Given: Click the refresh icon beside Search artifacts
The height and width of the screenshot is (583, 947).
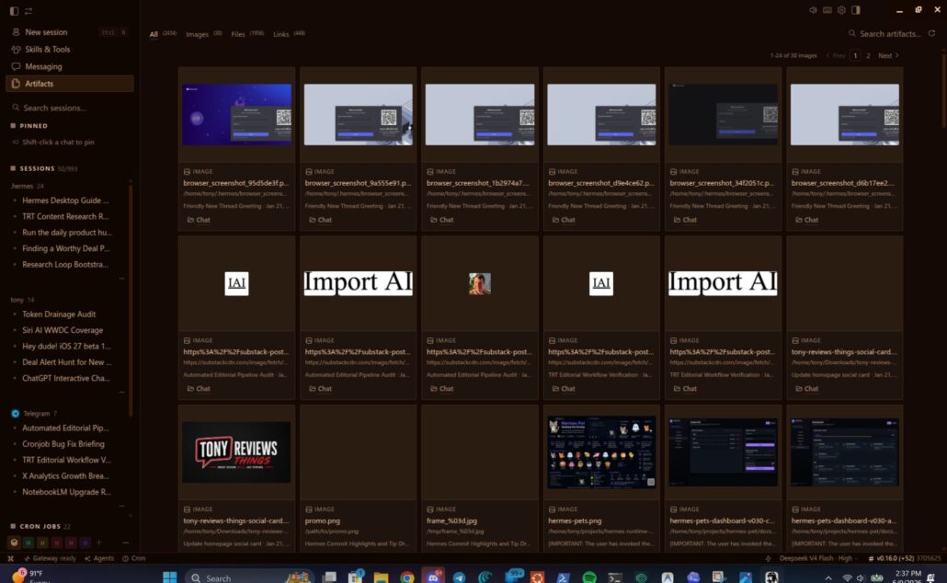Looking at the screenshot, I should click(x=932, y=34).
